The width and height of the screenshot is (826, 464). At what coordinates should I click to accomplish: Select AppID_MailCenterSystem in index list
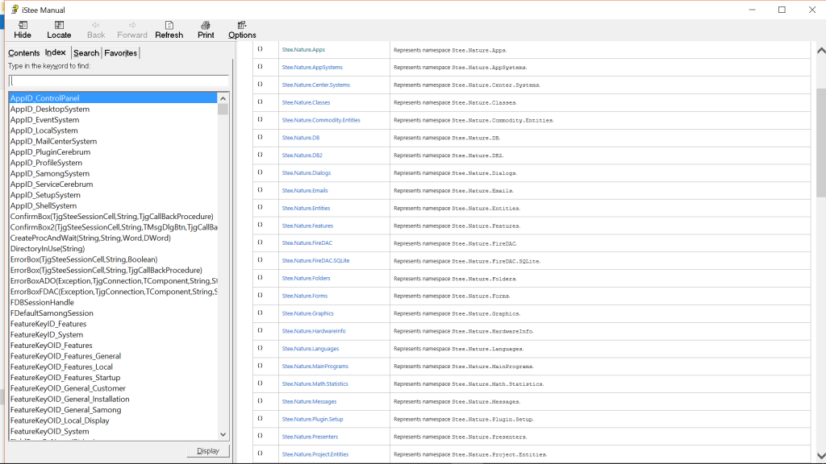pos(53,142)
